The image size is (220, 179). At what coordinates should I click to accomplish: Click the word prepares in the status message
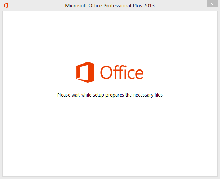pyautogui.click(x=115, y=95)
